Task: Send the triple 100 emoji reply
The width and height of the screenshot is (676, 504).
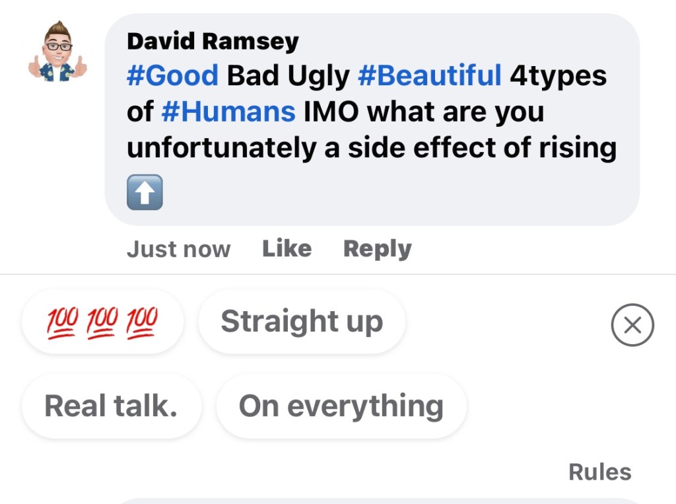Action: pyautogui.click(x=102, y=322)
